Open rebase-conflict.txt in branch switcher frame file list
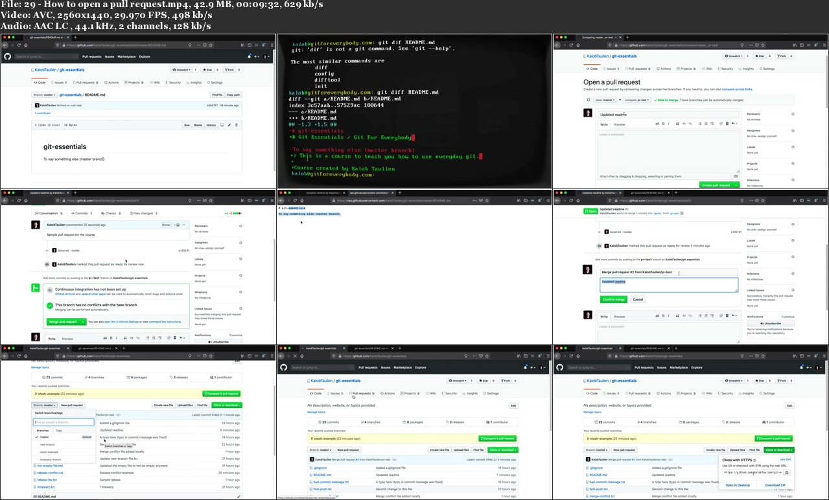Screen dimensions: 829x500 [x=50, y=473]
